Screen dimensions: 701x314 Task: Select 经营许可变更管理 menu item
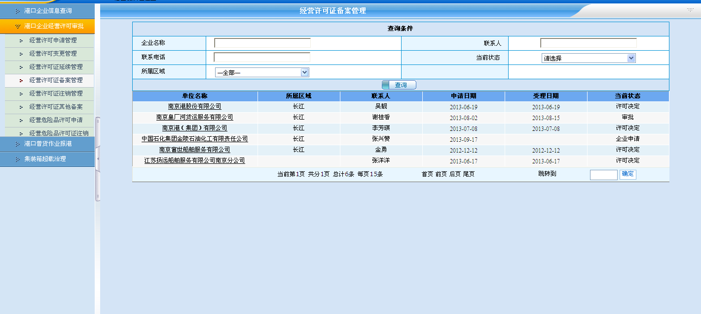tap(53, 54)
